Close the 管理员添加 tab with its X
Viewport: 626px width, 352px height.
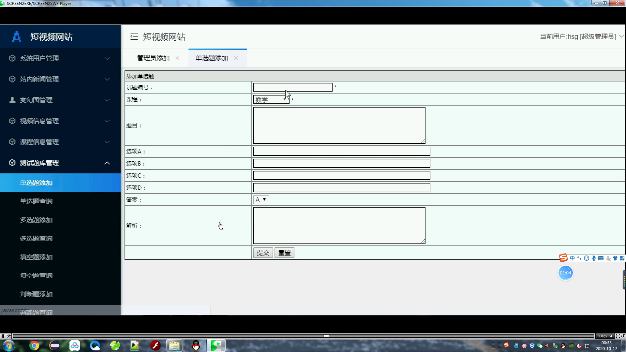(177, 58)
